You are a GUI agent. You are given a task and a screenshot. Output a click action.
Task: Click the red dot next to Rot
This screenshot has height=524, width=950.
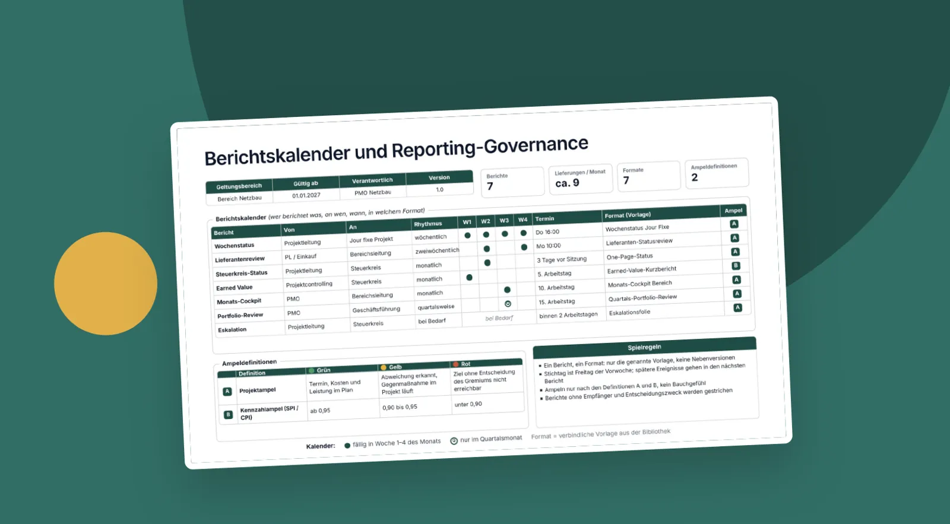coord(456,364)
